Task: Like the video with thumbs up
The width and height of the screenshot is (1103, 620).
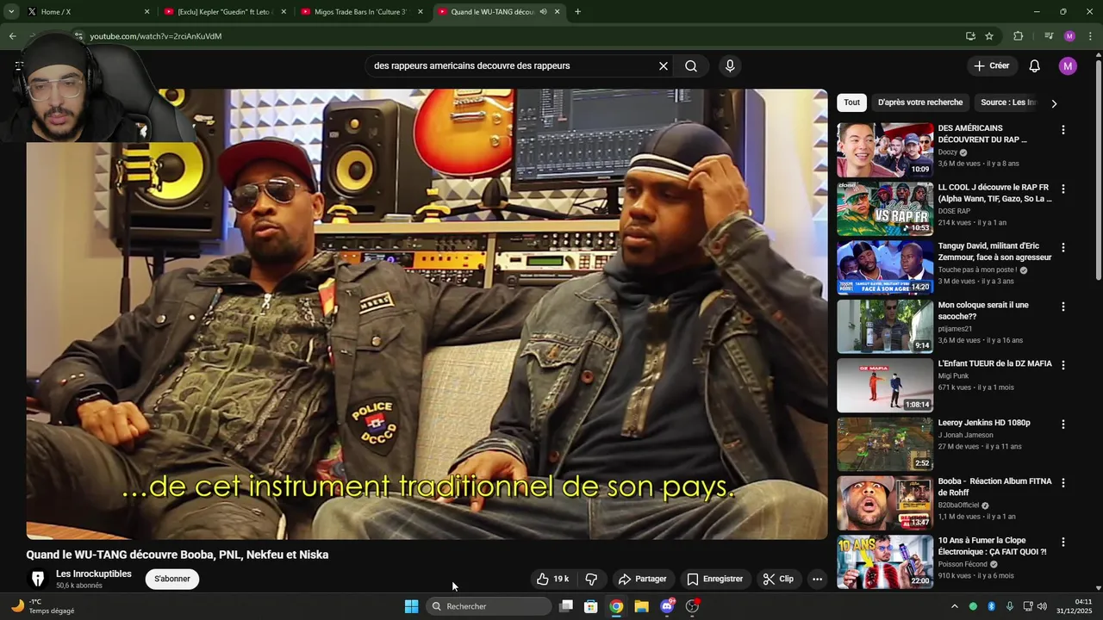Action: coord(552,579)
